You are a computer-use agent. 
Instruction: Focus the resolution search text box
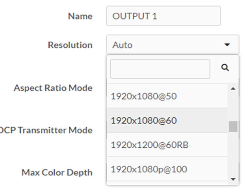tap(160, 69)
